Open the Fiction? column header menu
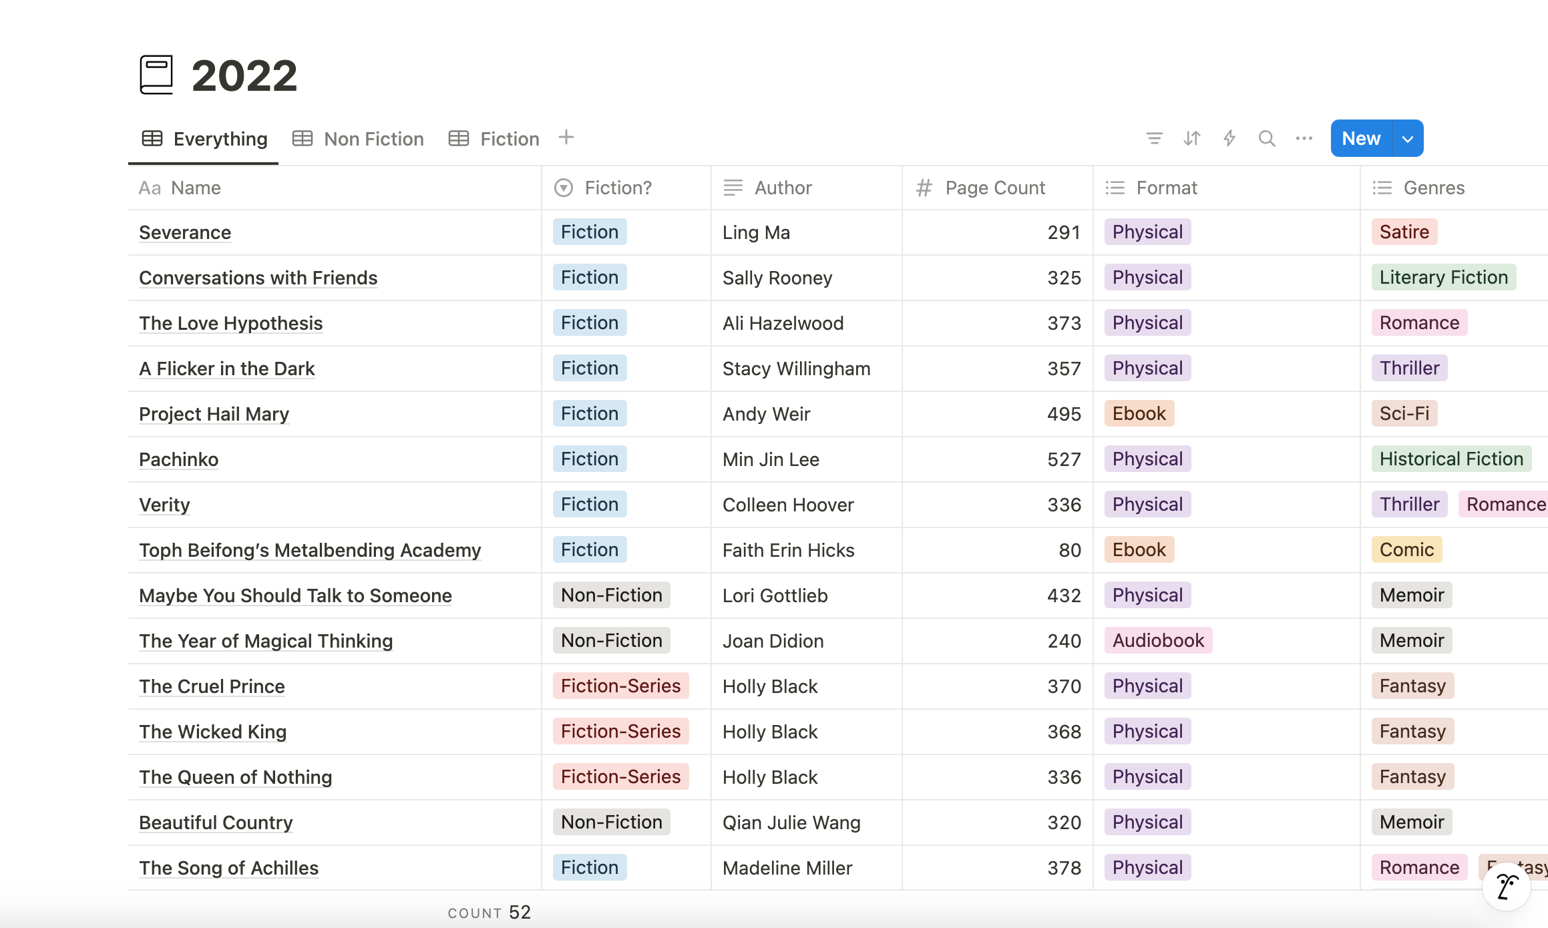Viewport: 1548px width, 928px height. point(626,188)
